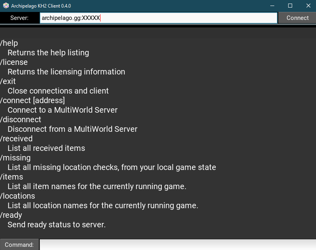Viewport: 316px width, 250px height.
Task: Click the /exit command entry
Action: point(8,81)
